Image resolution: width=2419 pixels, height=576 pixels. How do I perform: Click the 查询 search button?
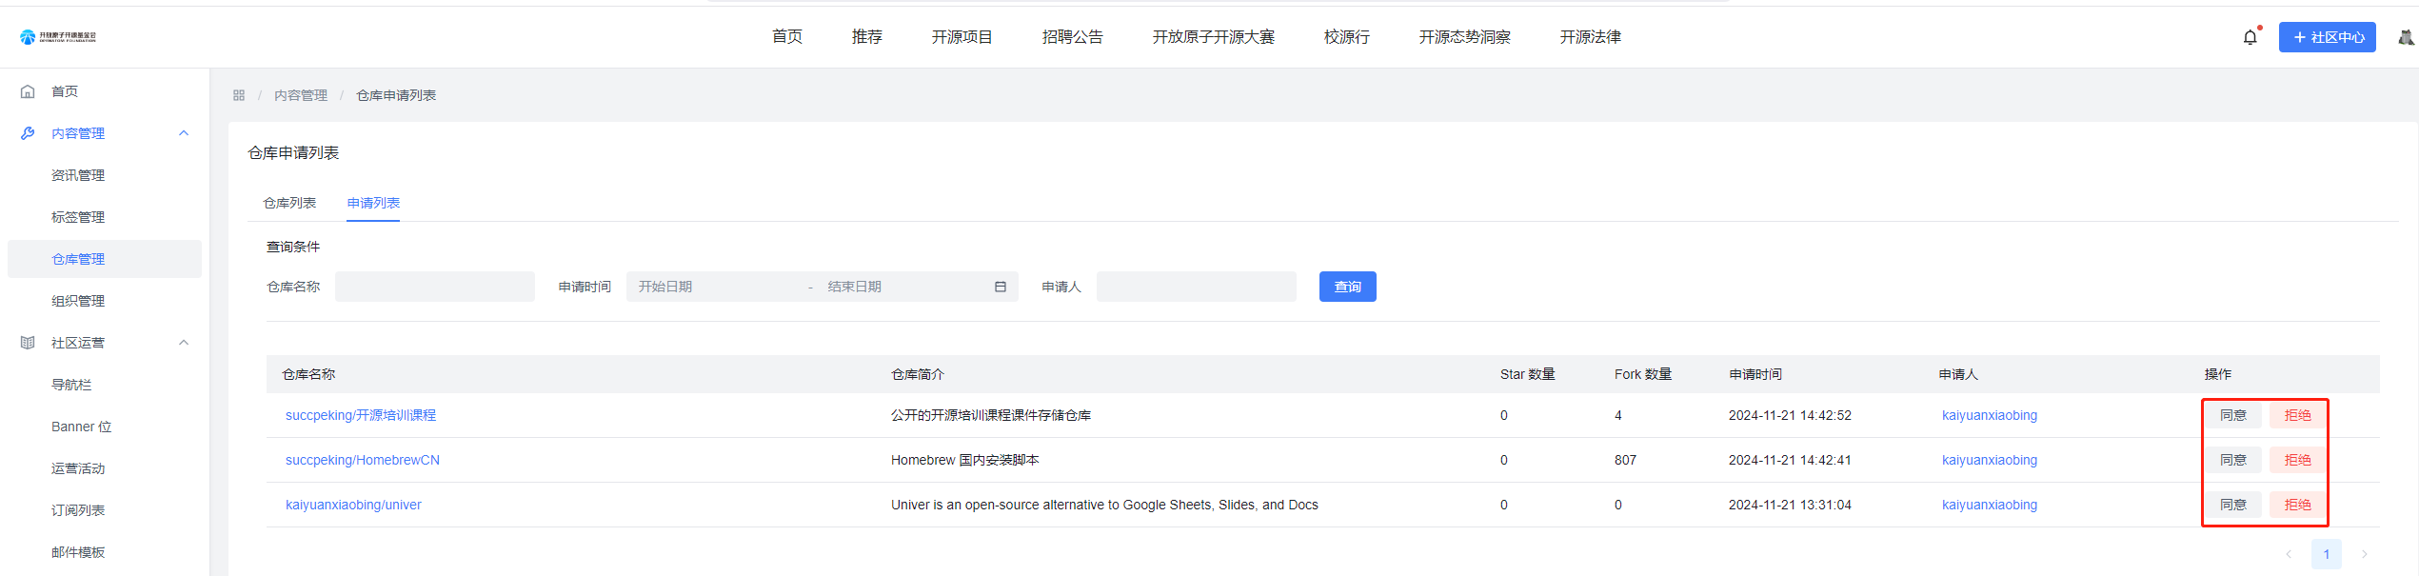click(x=1348, y=287)
